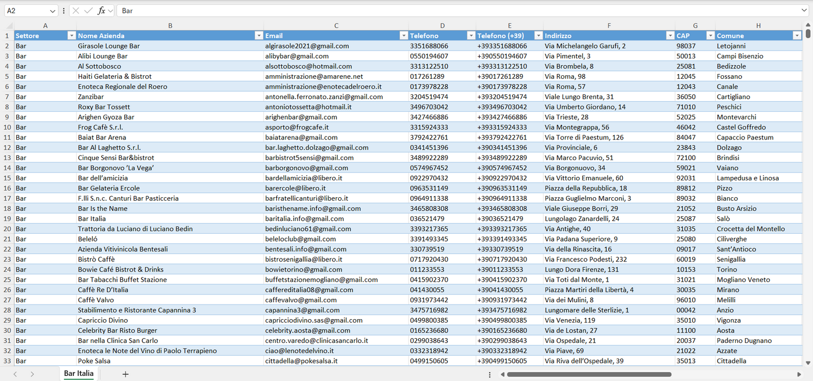Click the Name Box showing A2
Screen dimensions: 813x381
tap(26, 11)
